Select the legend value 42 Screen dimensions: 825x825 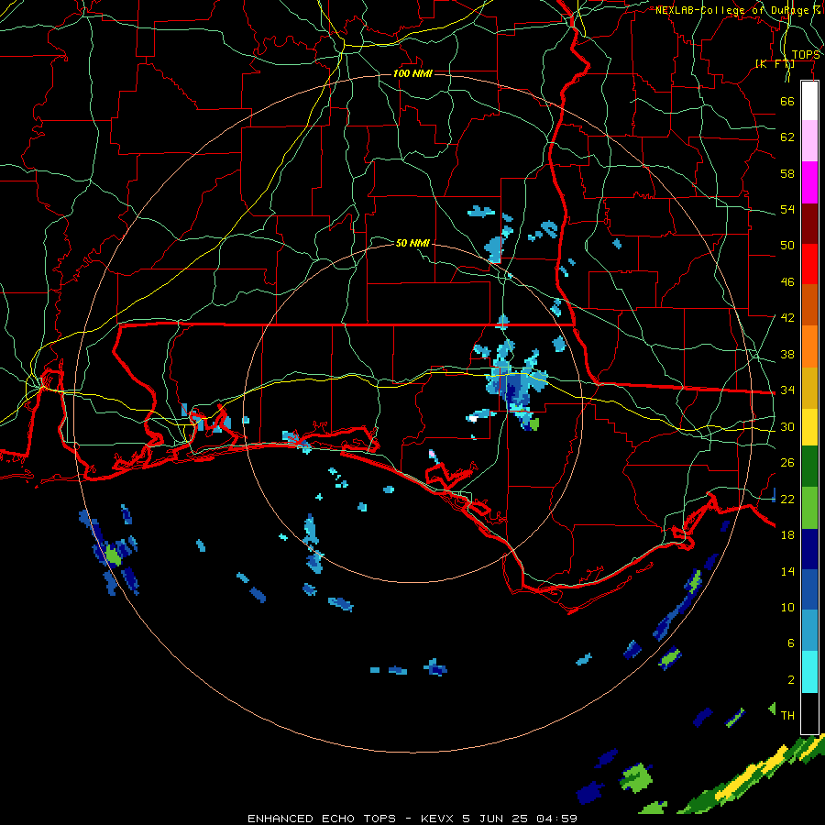(x=787, y=318)
